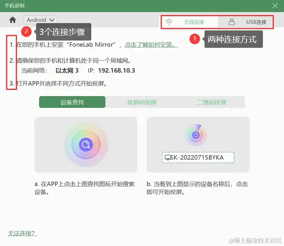Select the 投屏码投屏 tab
The height and width of the screenshot is (246, 284).
click(142, 102)
